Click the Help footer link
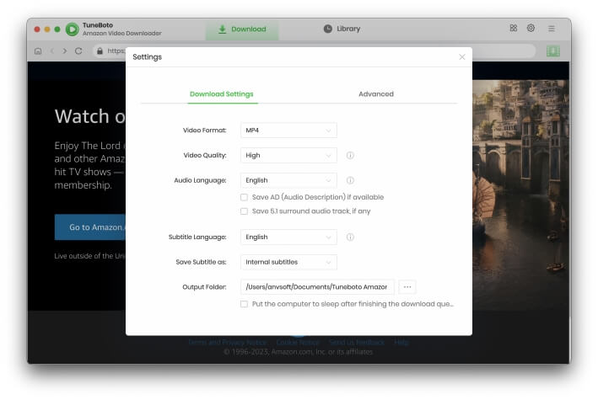 (401, 343)
